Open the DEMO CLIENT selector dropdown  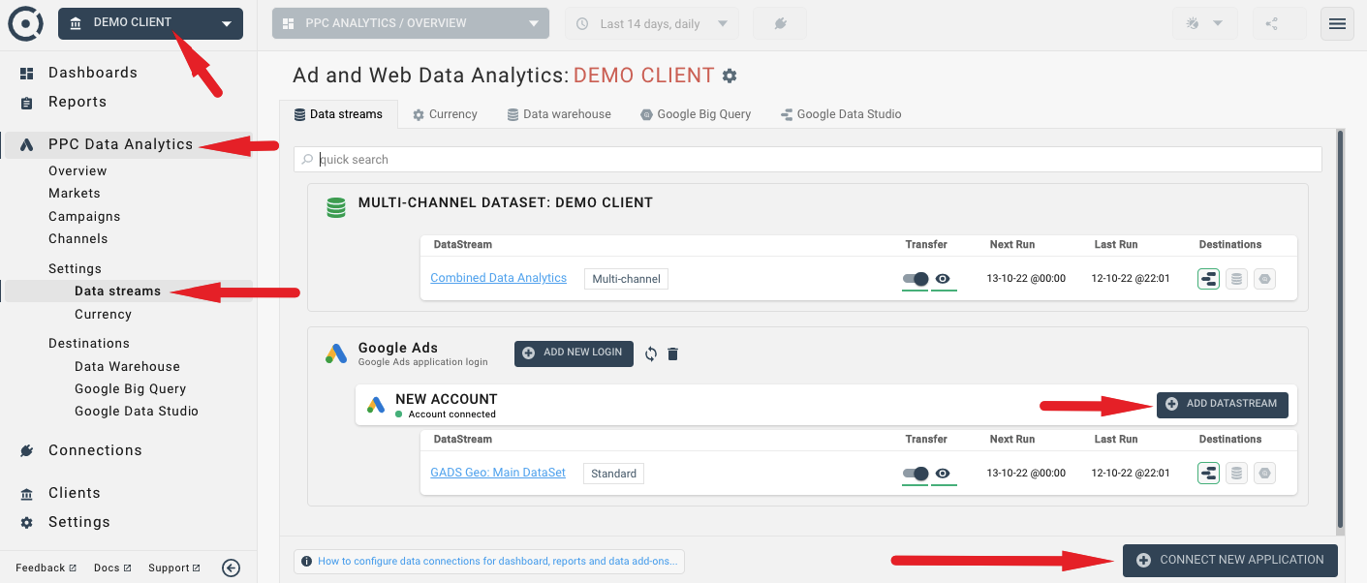[150, 23]
